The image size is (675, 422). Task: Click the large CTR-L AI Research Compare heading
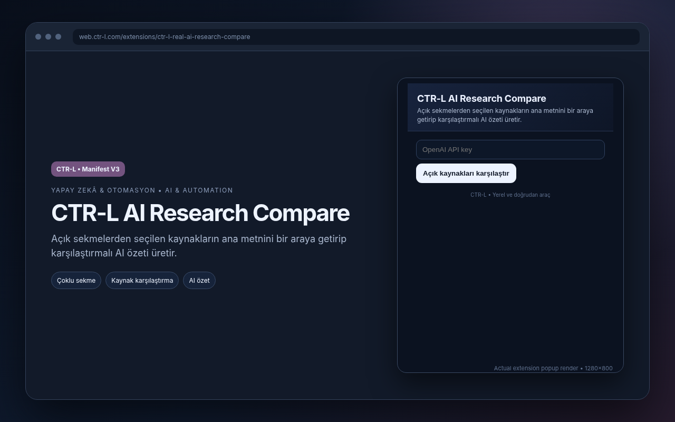(200, 213)
